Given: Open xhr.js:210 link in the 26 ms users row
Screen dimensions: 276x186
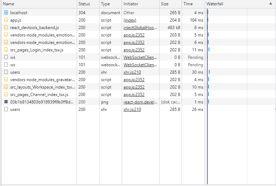Looking at the screenshot, I should point(132,109).
